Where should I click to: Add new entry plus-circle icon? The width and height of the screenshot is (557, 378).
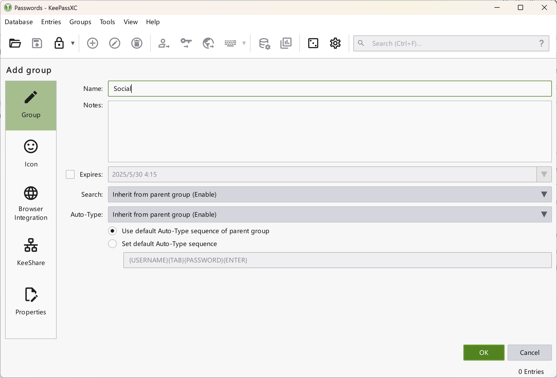[x=93, y=43]
